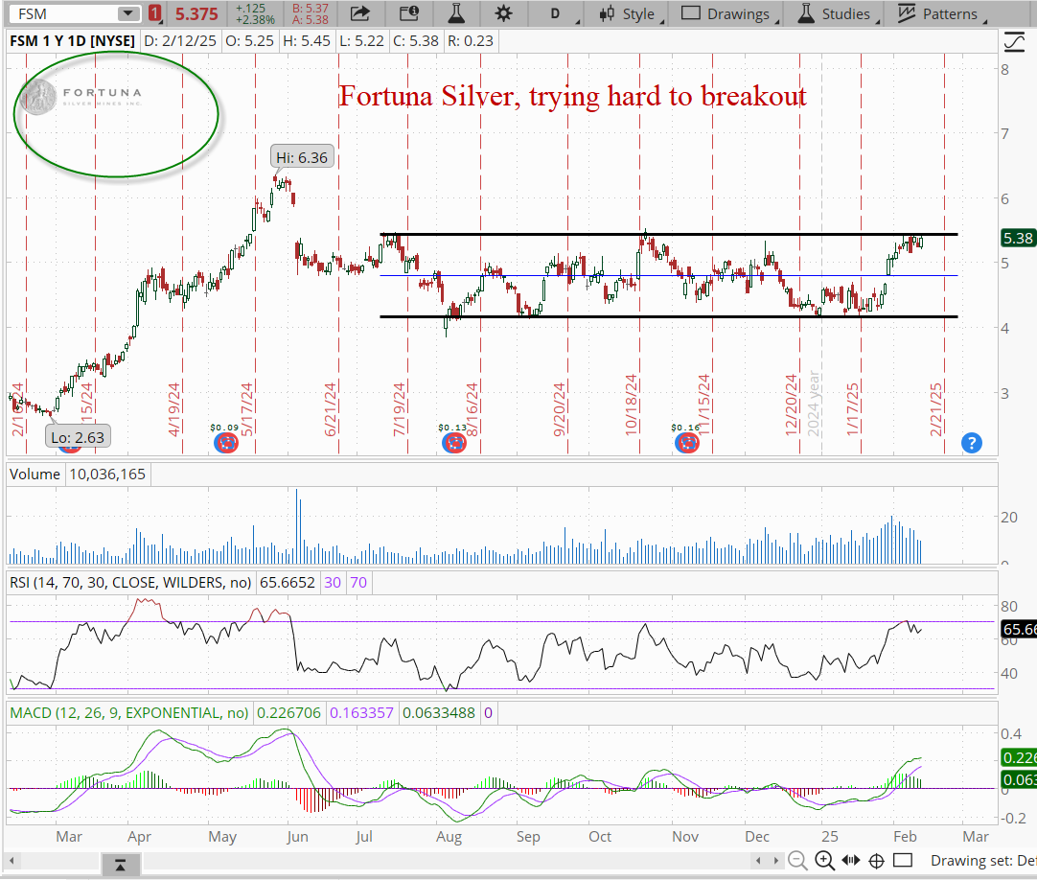The image size is (1037, 880).
Task: Click the MACD study label
Action: [x=129, y=712]
